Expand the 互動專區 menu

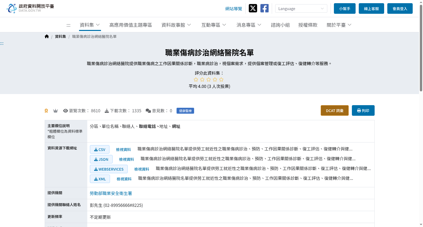pyautogui.click(x=214, y=25)
